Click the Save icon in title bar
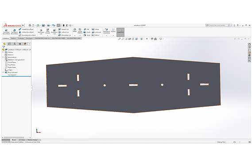The height and width of the screenshot is (167, 252). coord(43,25)
